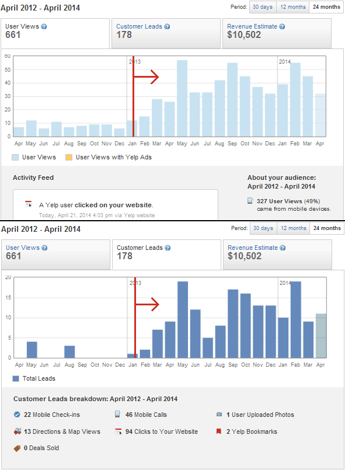345x470 pixels.
Task: Click the mobile device icon beside 327 User Views
Action: pyautogui.click(x=250, y=200)
